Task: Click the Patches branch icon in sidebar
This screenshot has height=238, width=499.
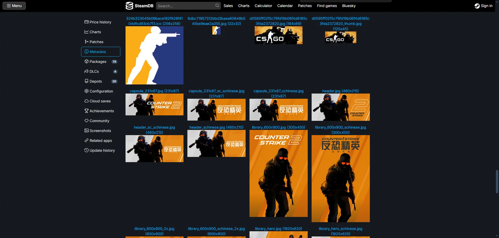Action: pyautogui.click(x=86, y=42)
